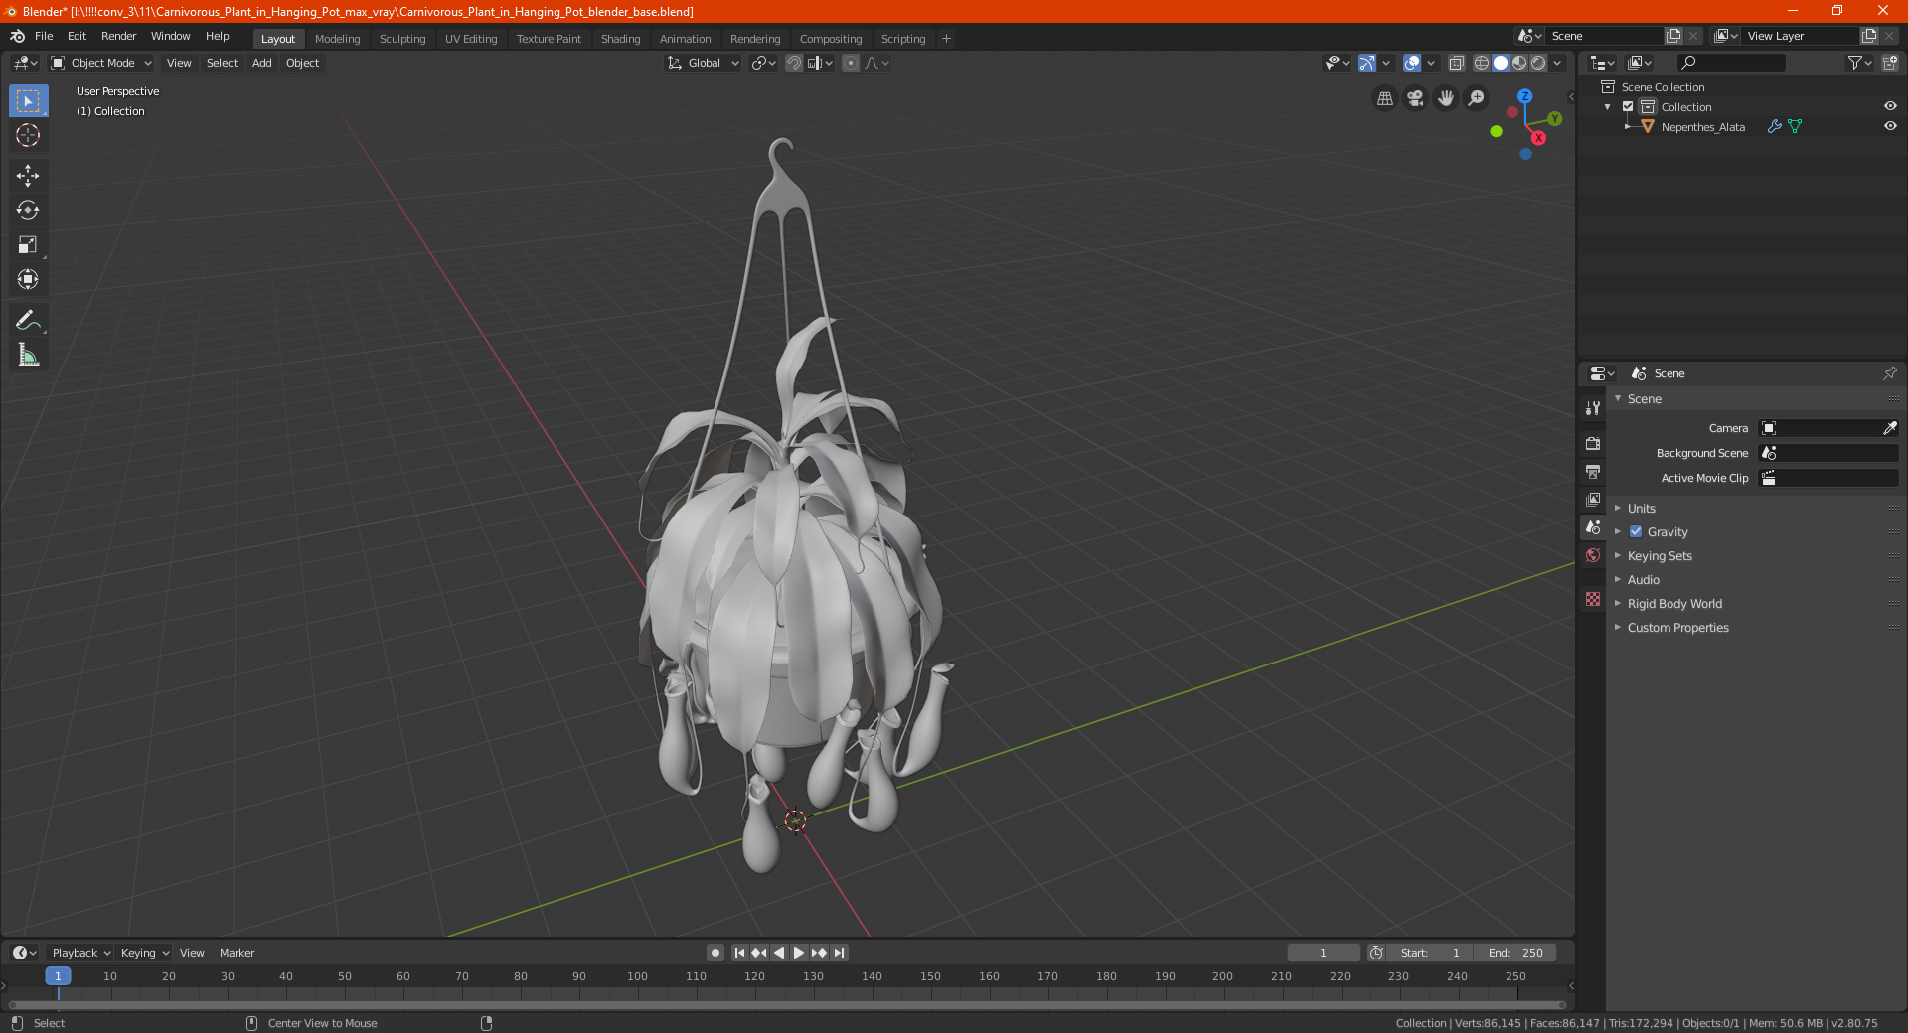
Task: Switch to the UV Editing workspace tab
Action: coord(471,39)
